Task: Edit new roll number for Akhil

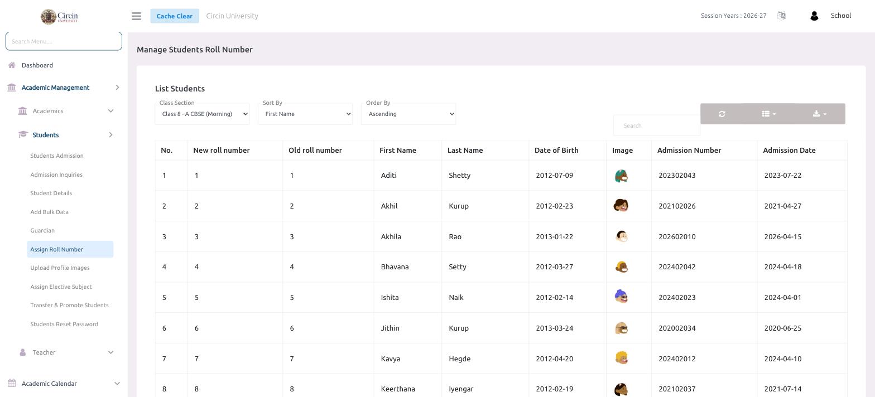Action: [x=235, y=206]
